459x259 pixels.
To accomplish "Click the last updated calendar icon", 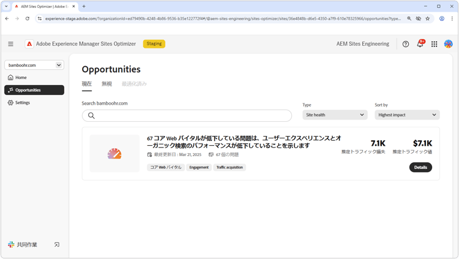I will pos(149,154).
